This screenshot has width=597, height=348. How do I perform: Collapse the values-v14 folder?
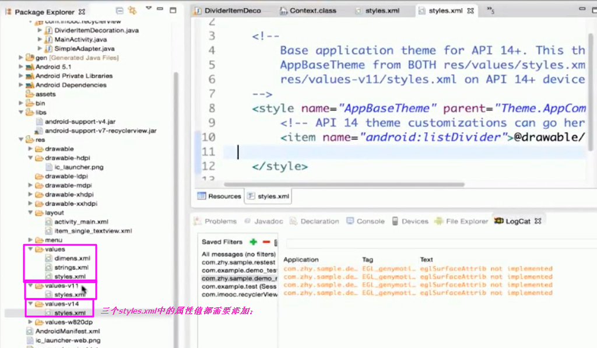(x=30, y=304)
